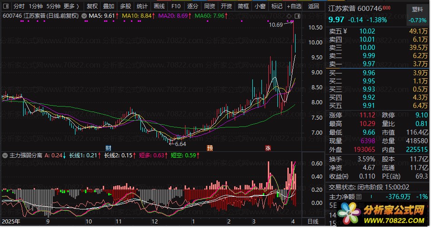432x228 pixels.
Task: Click the 预 forecast marker on chart
Action: point(210,148)
